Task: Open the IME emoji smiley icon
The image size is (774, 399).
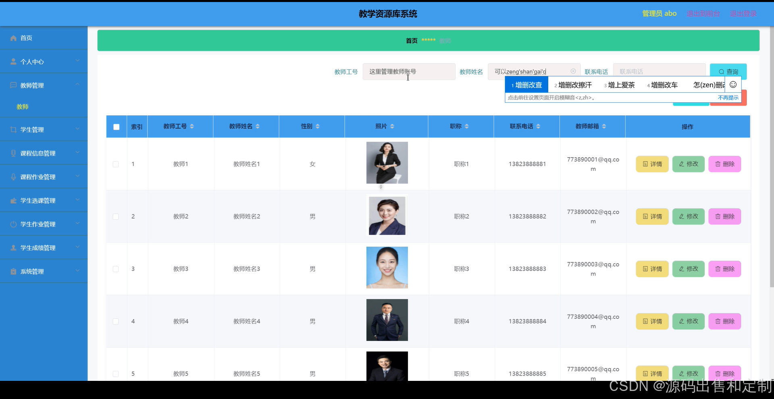Action: pos(733,85)
